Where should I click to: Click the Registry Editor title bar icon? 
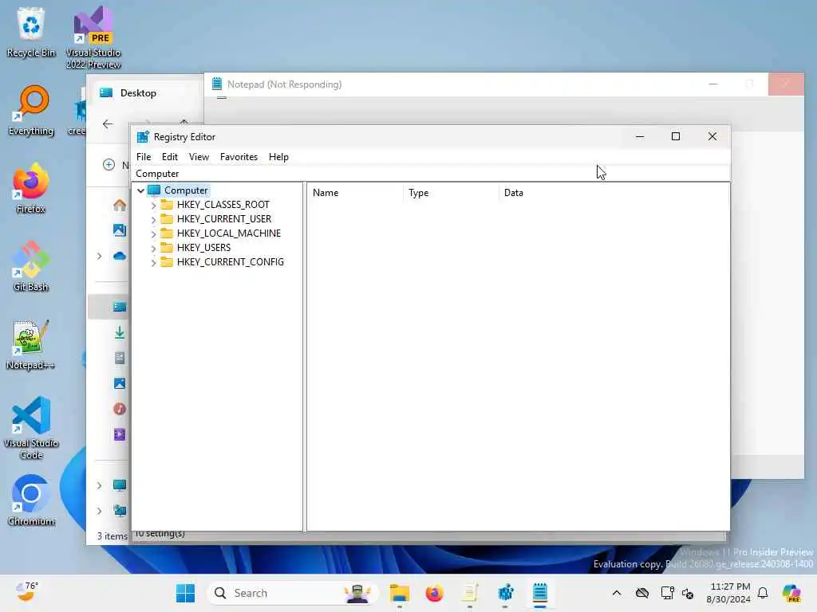[x=142, y=137]
